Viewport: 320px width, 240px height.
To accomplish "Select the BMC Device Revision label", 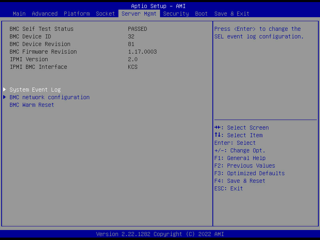I will tap(40, 44).
